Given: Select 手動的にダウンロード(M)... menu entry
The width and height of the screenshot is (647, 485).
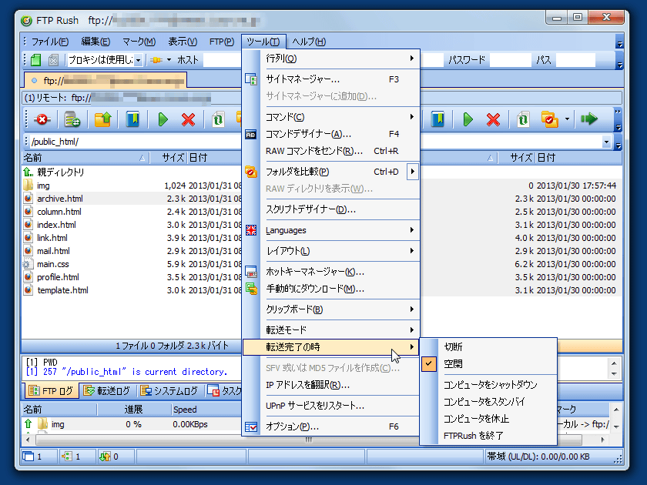Looking at the screenshot, I should coord(331,289).
